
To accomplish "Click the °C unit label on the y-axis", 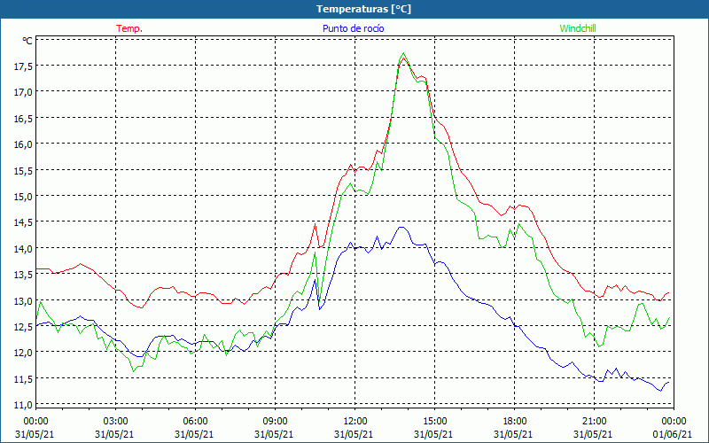I will coord(27,41).
